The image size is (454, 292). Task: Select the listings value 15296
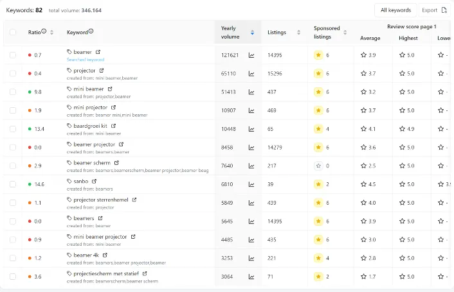pos(275,74)
